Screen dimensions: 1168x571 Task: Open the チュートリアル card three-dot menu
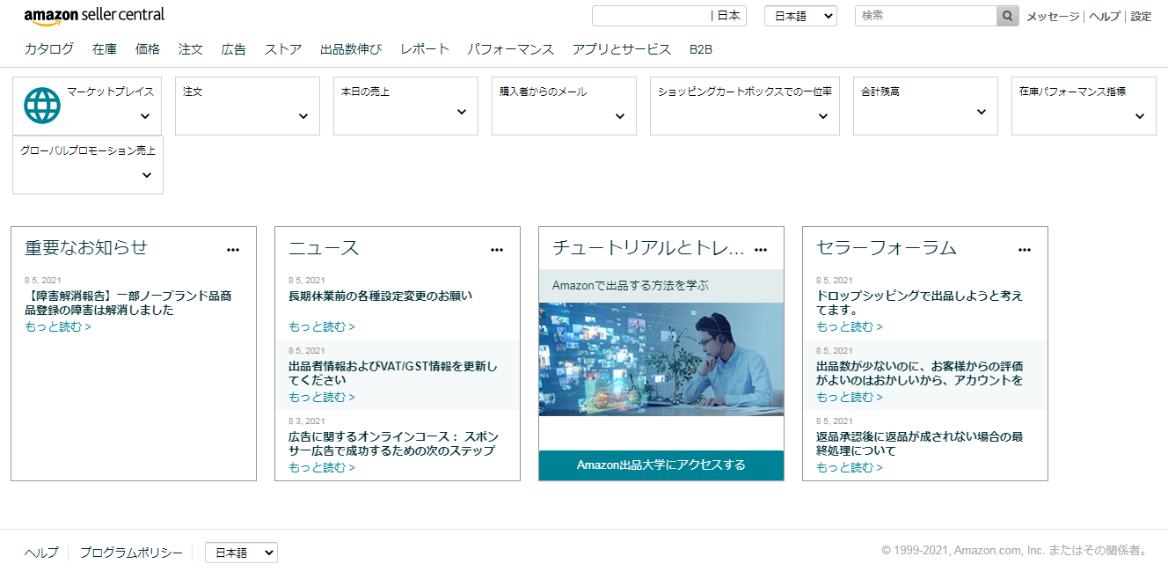(761, 250)
